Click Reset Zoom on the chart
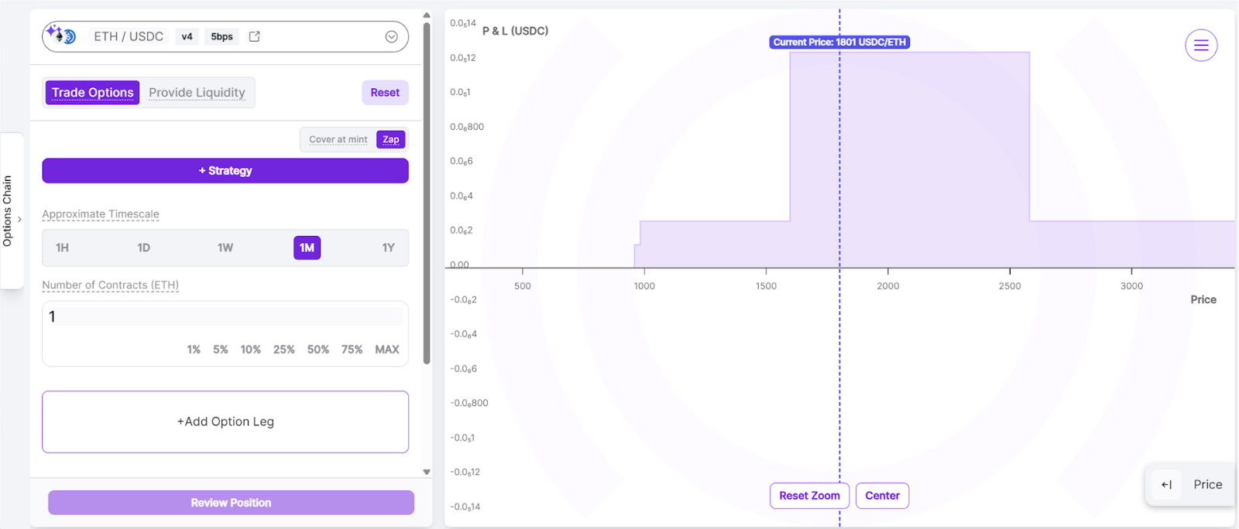1239x529 pixels. [809, 496]
